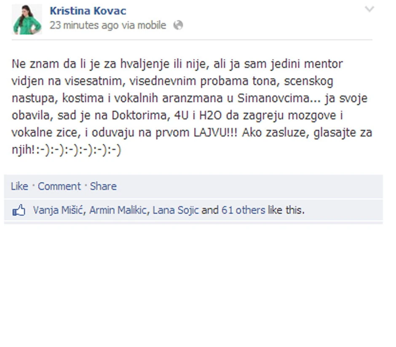This screenshot has width=396, height=347.
Task: Open Kristina Kovac's profile picture
Action: pyautogui.click(x=27, y=19)
